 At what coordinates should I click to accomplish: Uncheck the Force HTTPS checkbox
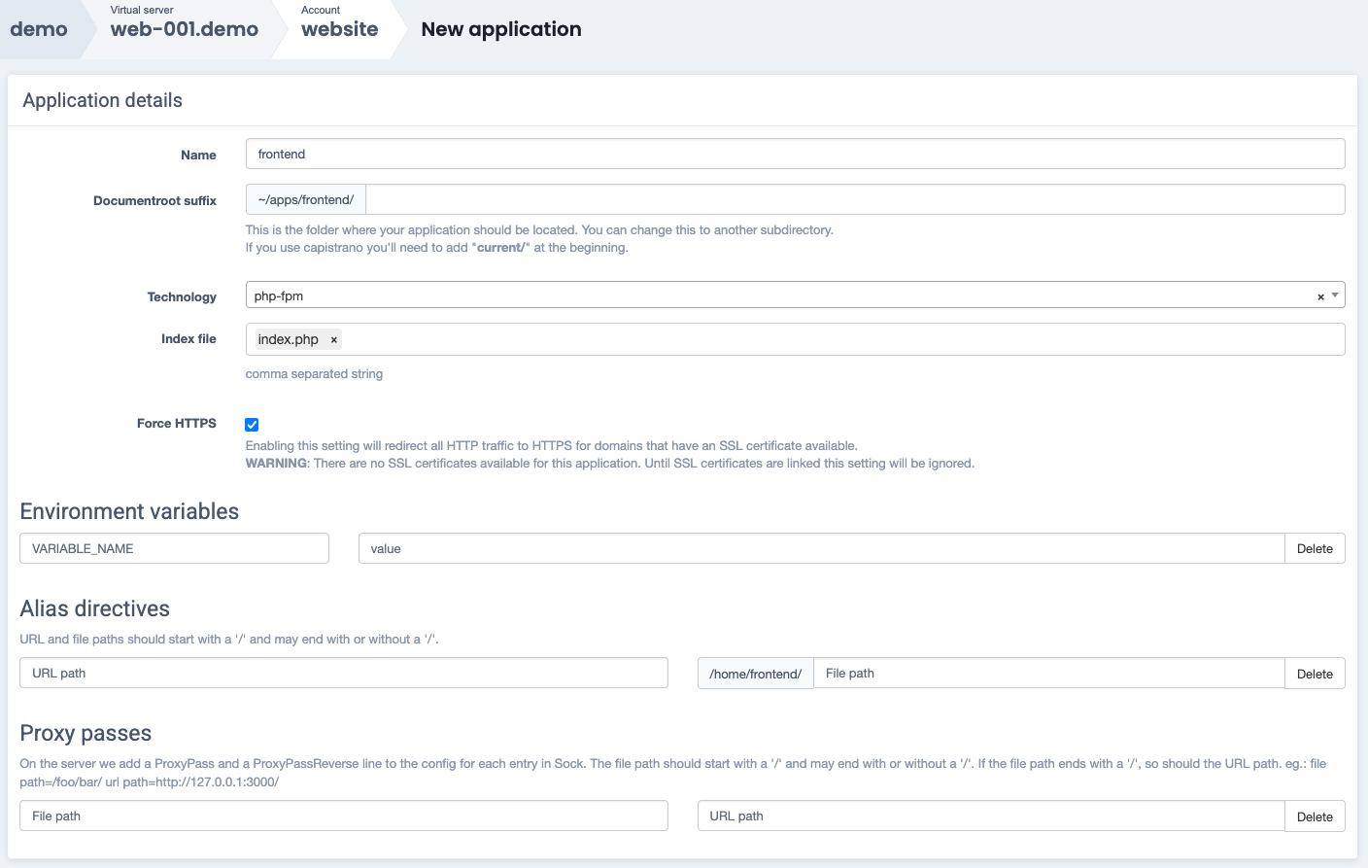252,425
